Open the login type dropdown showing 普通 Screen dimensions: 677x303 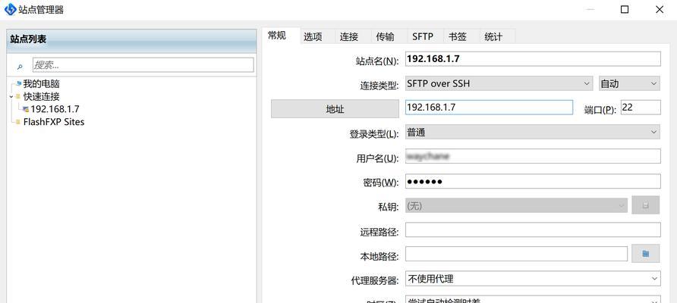[x=532, y=133]
